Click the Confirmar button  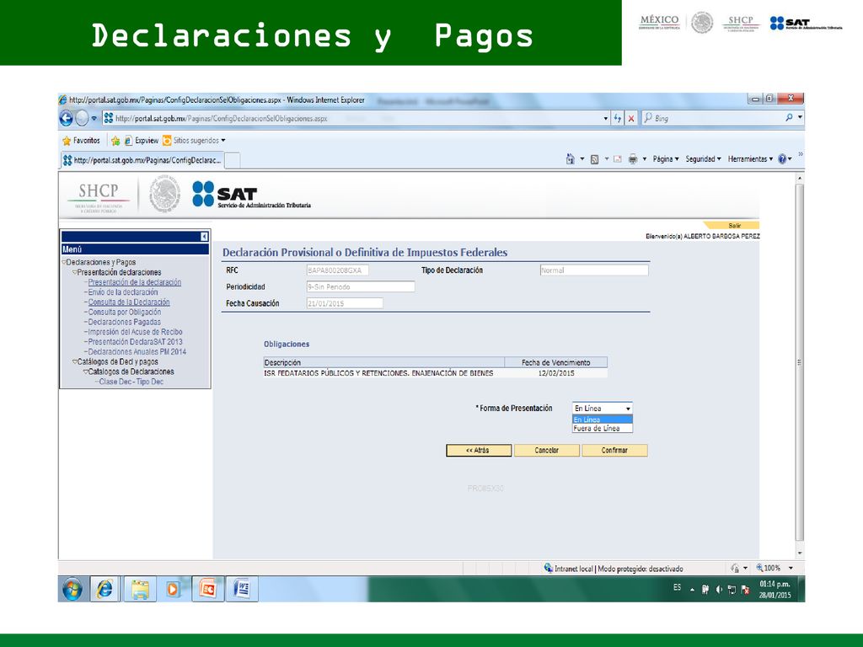pyautogui.click(x=614, y=450)
